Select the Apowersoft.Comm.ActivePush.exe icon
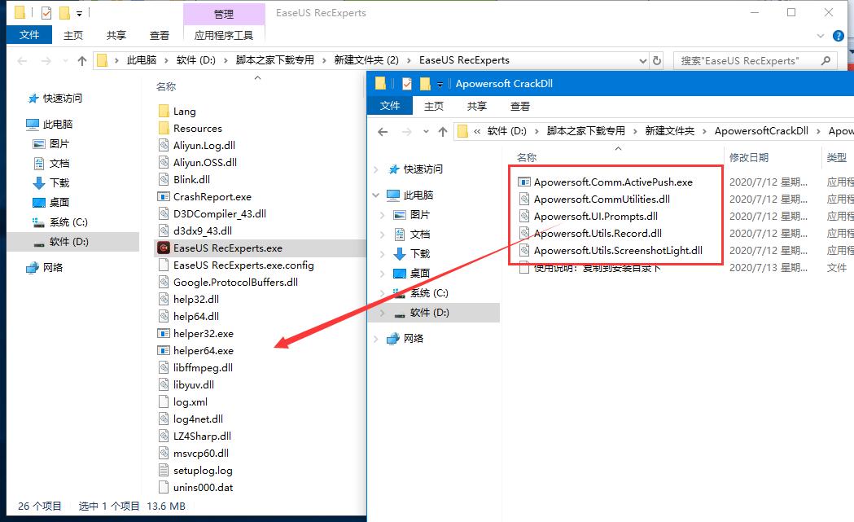Viewport: 854px width, 522px height. point(524,182)
